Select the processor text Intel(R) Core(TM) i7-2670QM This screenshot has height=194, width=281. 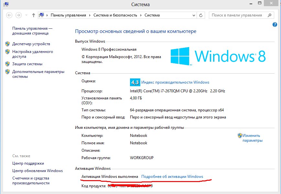point(155,91)
